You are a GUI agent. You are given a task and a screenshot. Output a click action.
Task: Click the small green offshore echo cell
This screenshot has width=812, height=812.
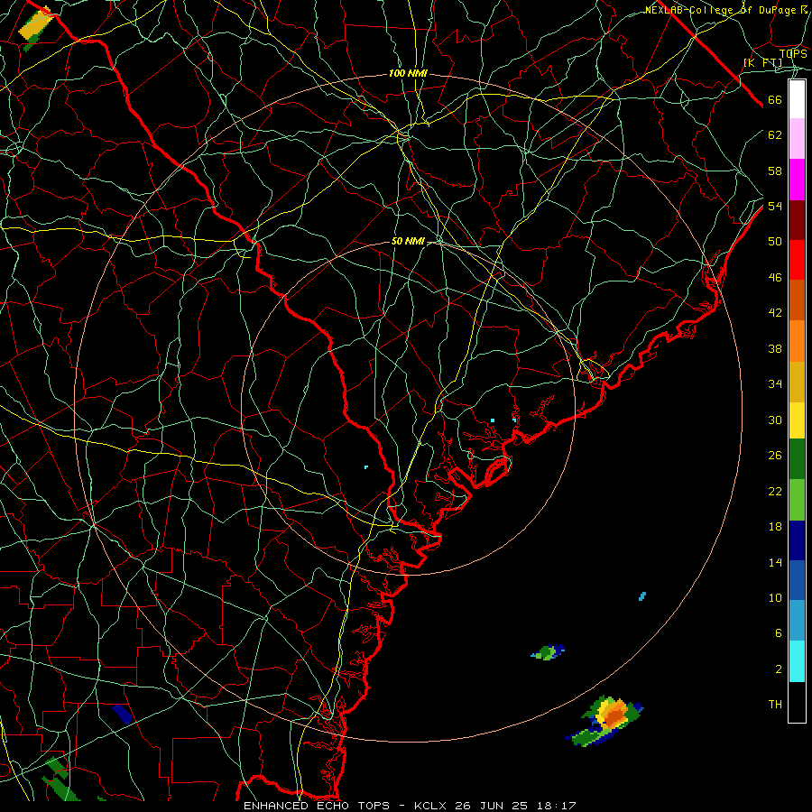[548, 652]
